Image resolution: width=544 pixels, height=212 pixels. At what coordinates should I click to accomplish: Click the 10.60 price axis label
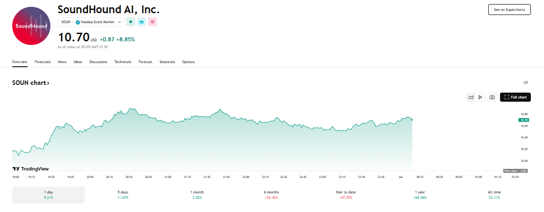(524, 126)
